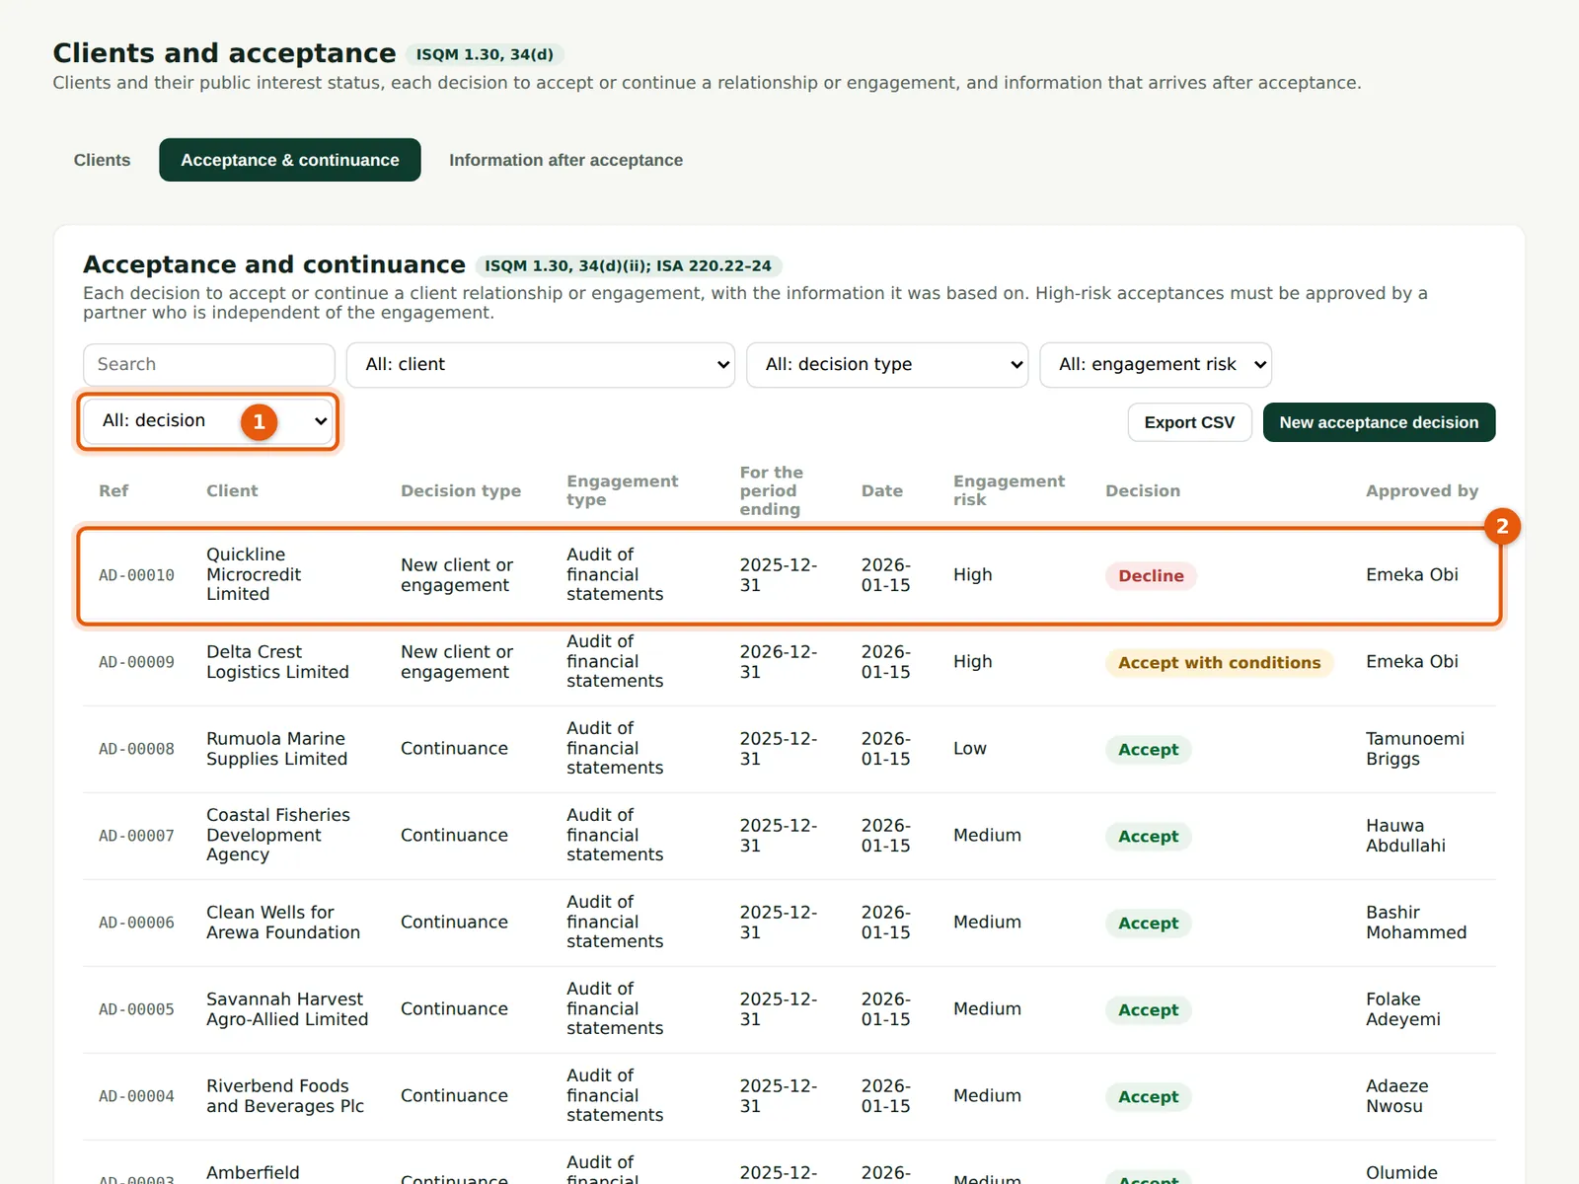Image resolution: width=1579 pixels, height=1184 pixels.
Task: Click the Engagement risk column header
Action: tap(1009, 490)
